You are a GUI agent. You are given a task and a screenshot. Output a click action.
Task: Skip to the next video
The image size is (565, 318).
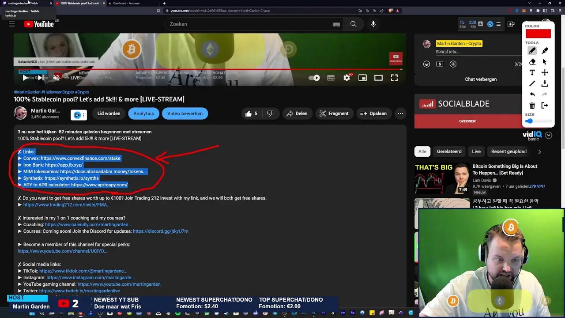[x=40, y=78]
